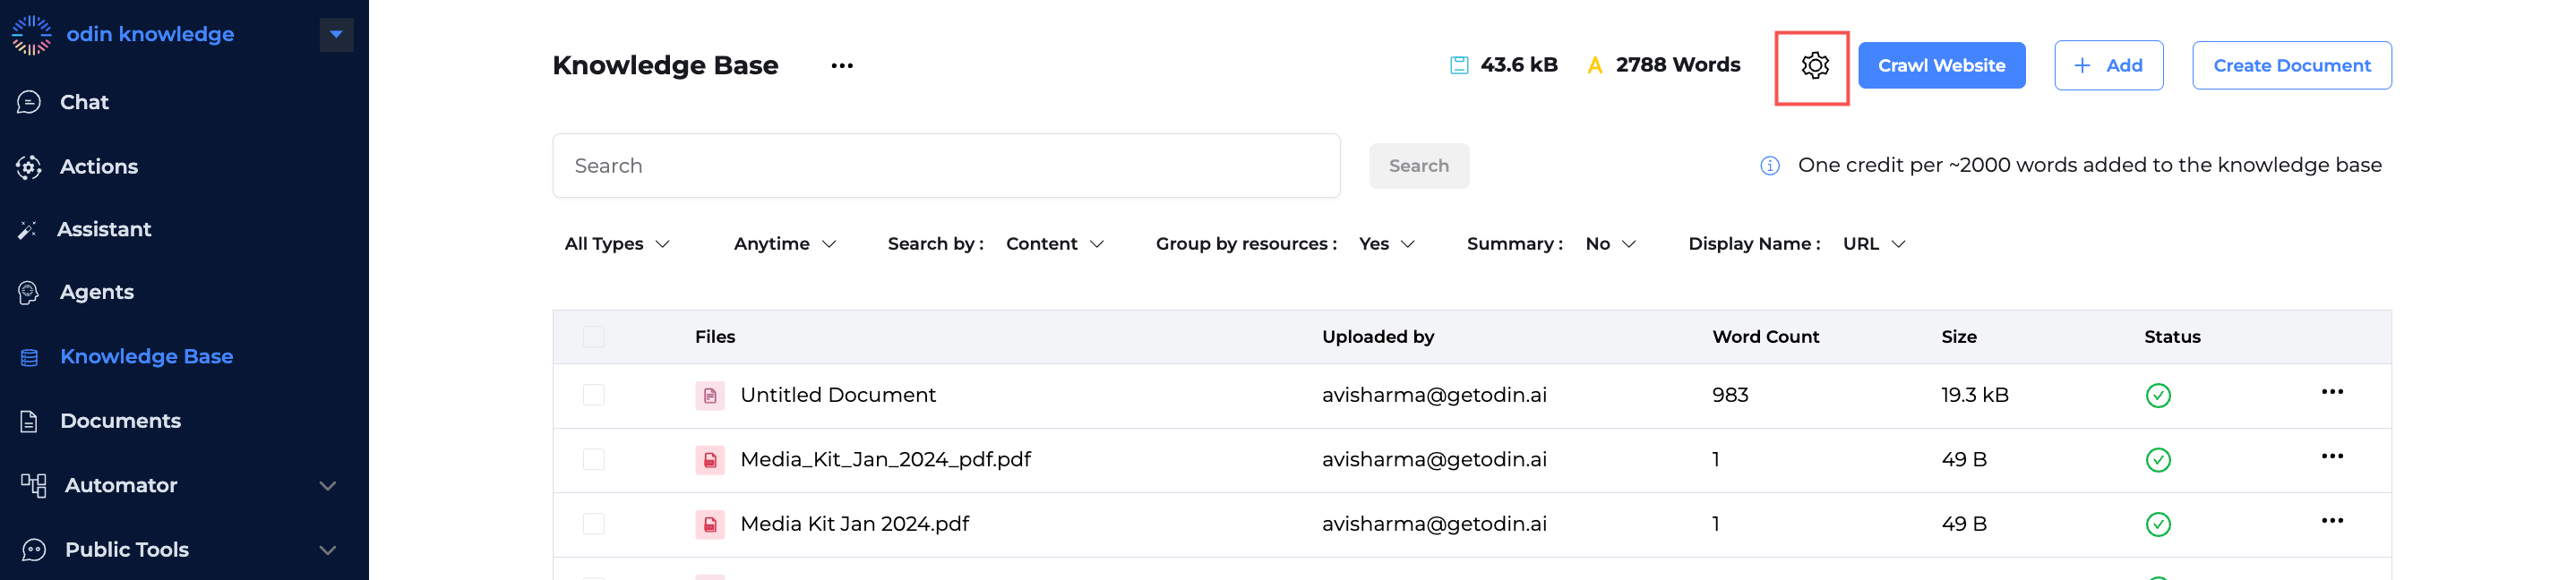Go to Chat in the sidebar
Image resolution: width=2576 pixels, height=580 pixels.
[x=84, y=102]
